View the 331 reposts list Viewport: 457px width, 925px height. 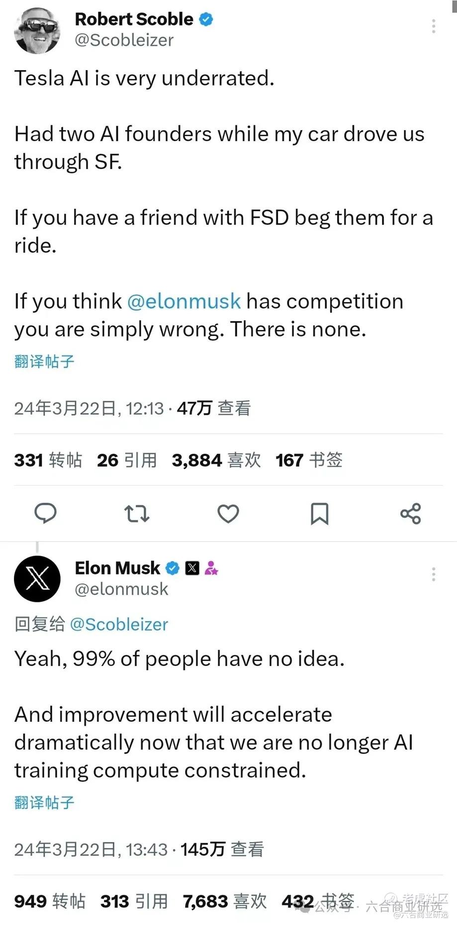(48, 460)
